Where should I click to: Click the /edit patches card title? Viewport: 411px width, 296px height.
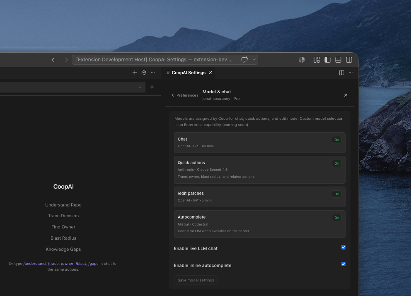(x=191, y=193)
